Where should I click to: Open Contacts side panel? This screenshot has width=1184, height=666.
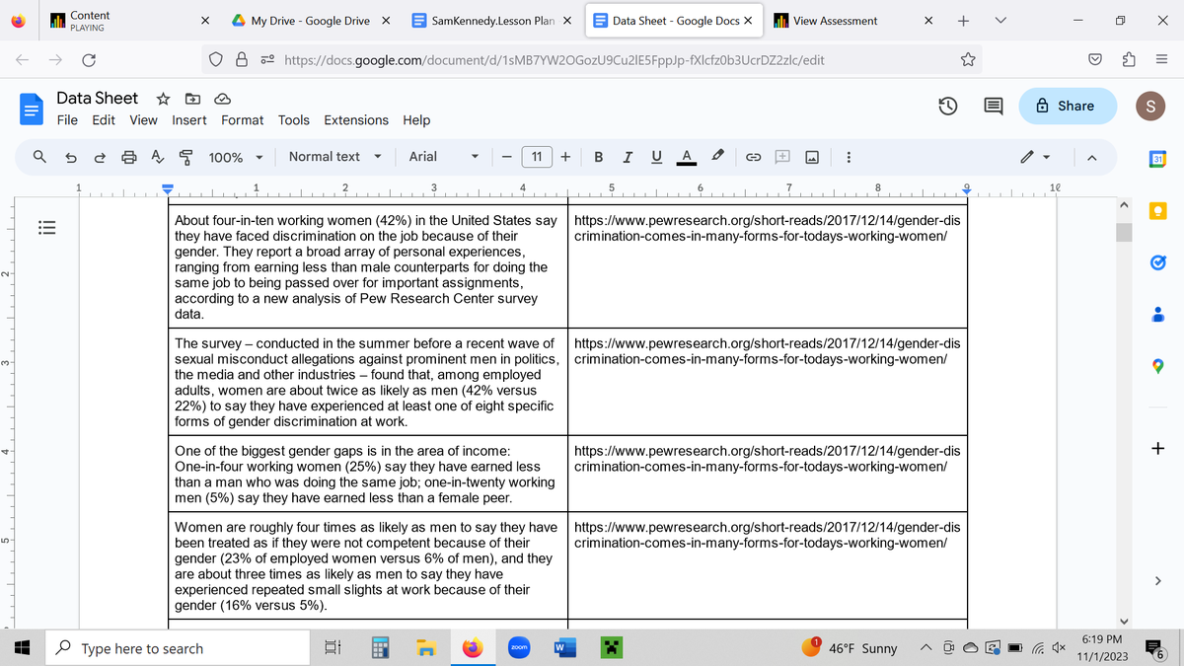[x=1158, y=315]
